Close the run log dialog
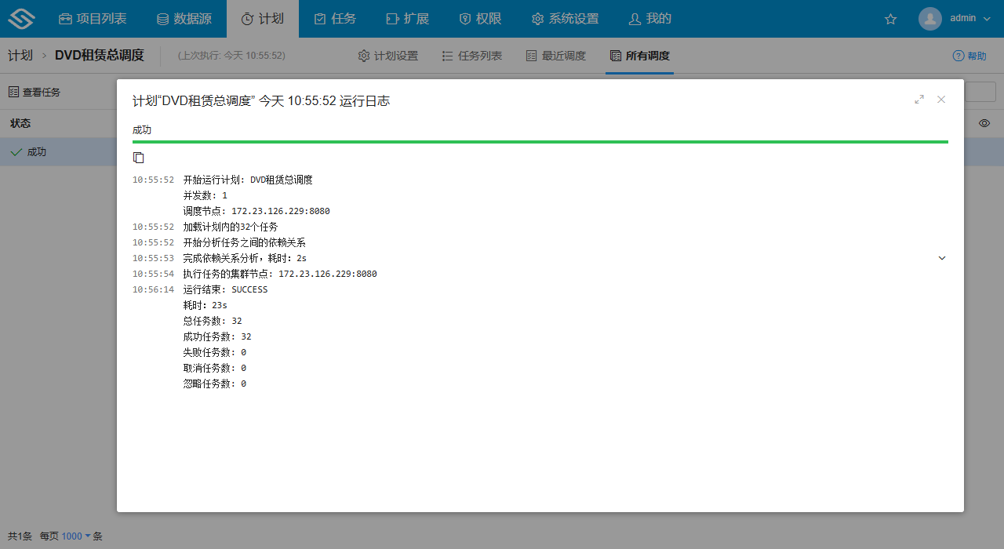The image size is (1004, 549). point(941,100)
